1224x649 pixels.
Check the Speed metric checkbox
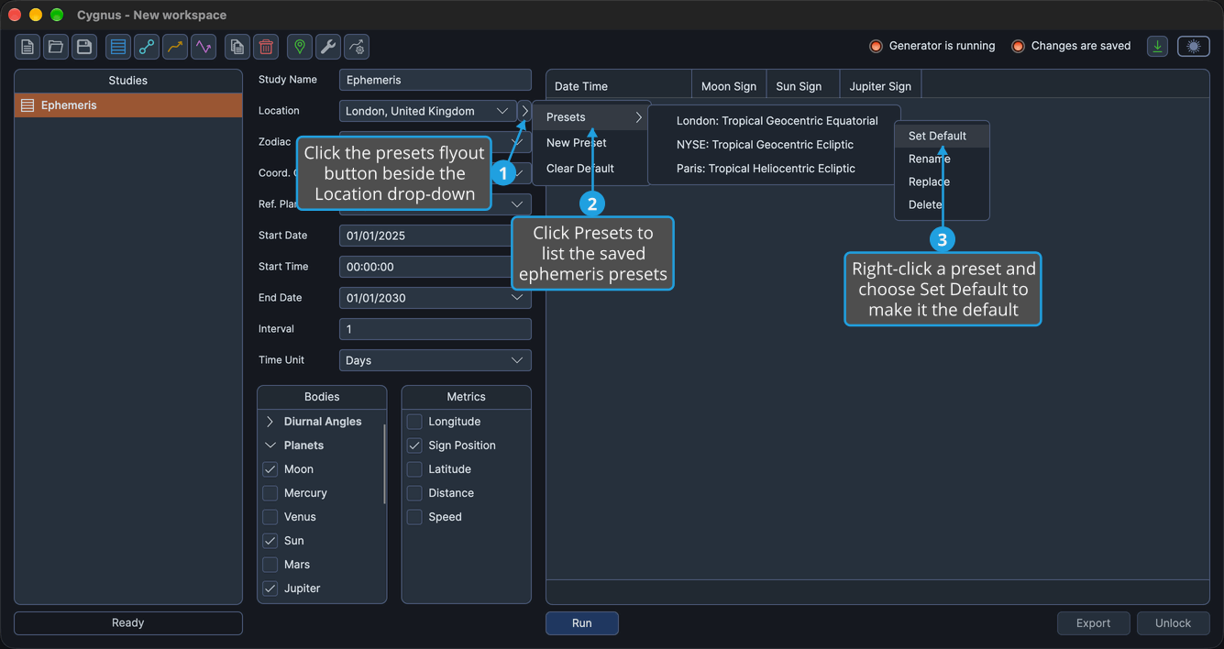point(414,517)
